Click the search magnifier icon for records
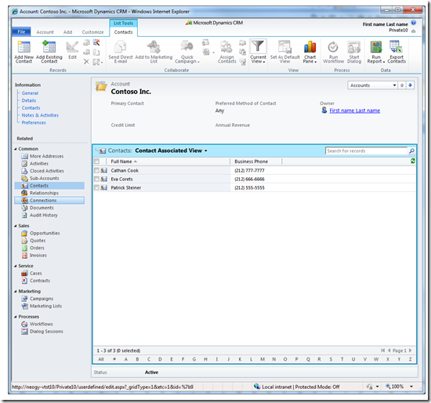This screenshot has height=403, width=431. 411,151
